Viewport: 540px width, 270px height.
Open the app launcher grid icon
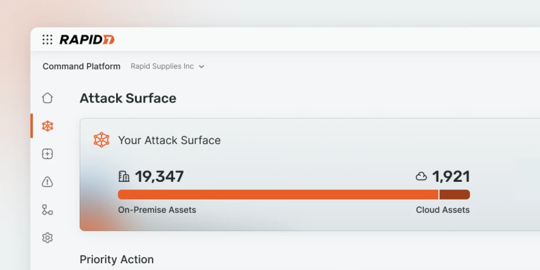[x=47, y=40]
